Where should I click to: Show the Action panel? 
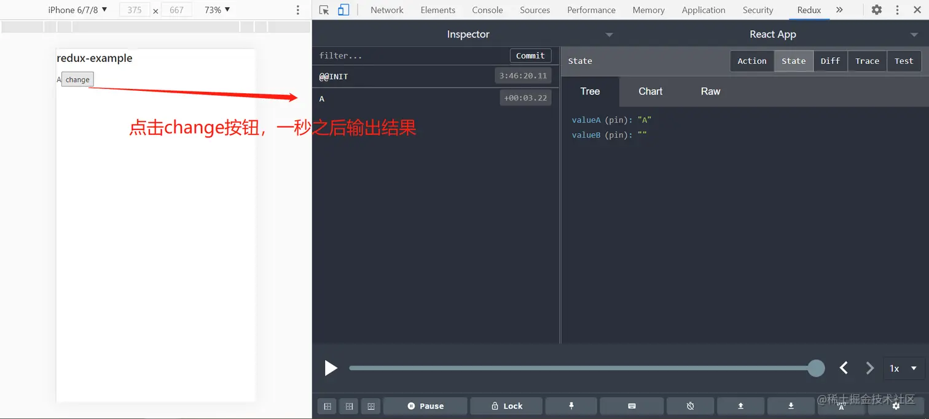(x=752, y=61)
